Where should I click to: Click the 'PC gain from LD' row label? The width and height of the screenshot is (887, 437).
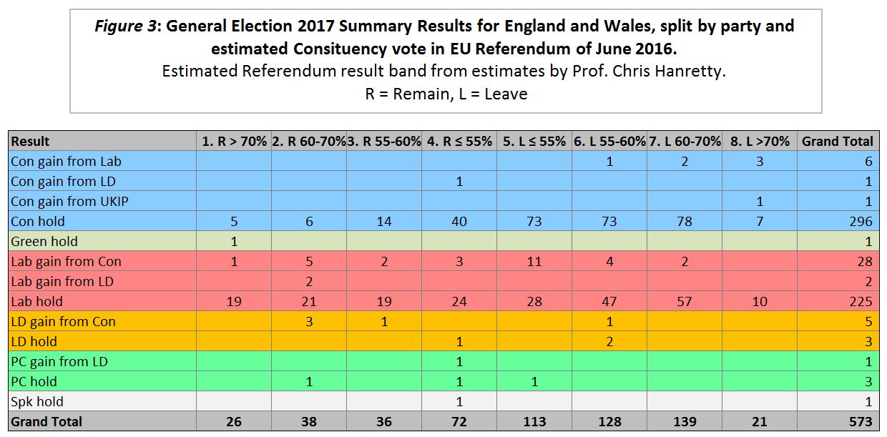(59, 362)
